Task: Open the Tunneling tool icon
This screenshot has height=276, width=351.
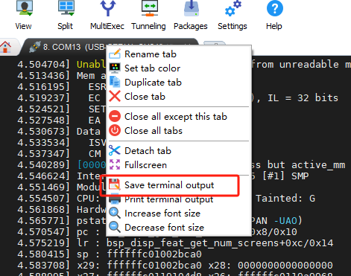Action: [149, 8]
